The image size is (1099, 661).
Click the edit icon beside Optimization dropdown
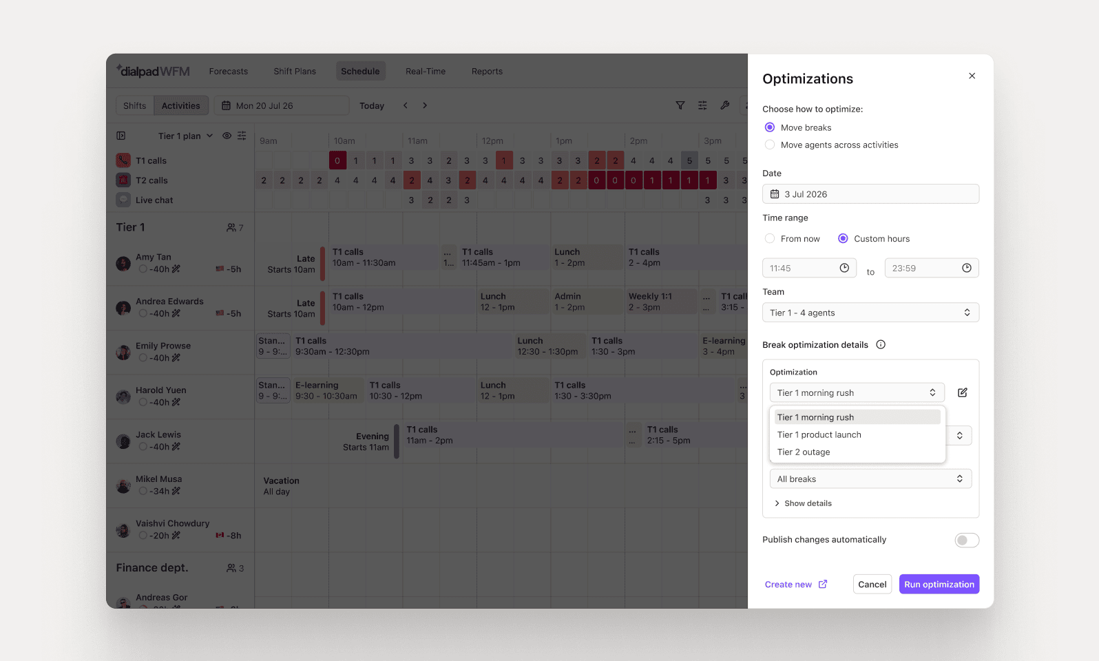pyautogui.click(x=962, y=392)
